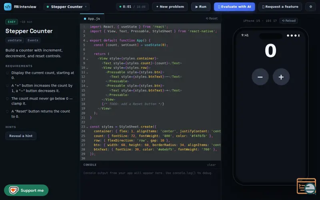
Task: Click line 1 import React statement
Action: 129,27
